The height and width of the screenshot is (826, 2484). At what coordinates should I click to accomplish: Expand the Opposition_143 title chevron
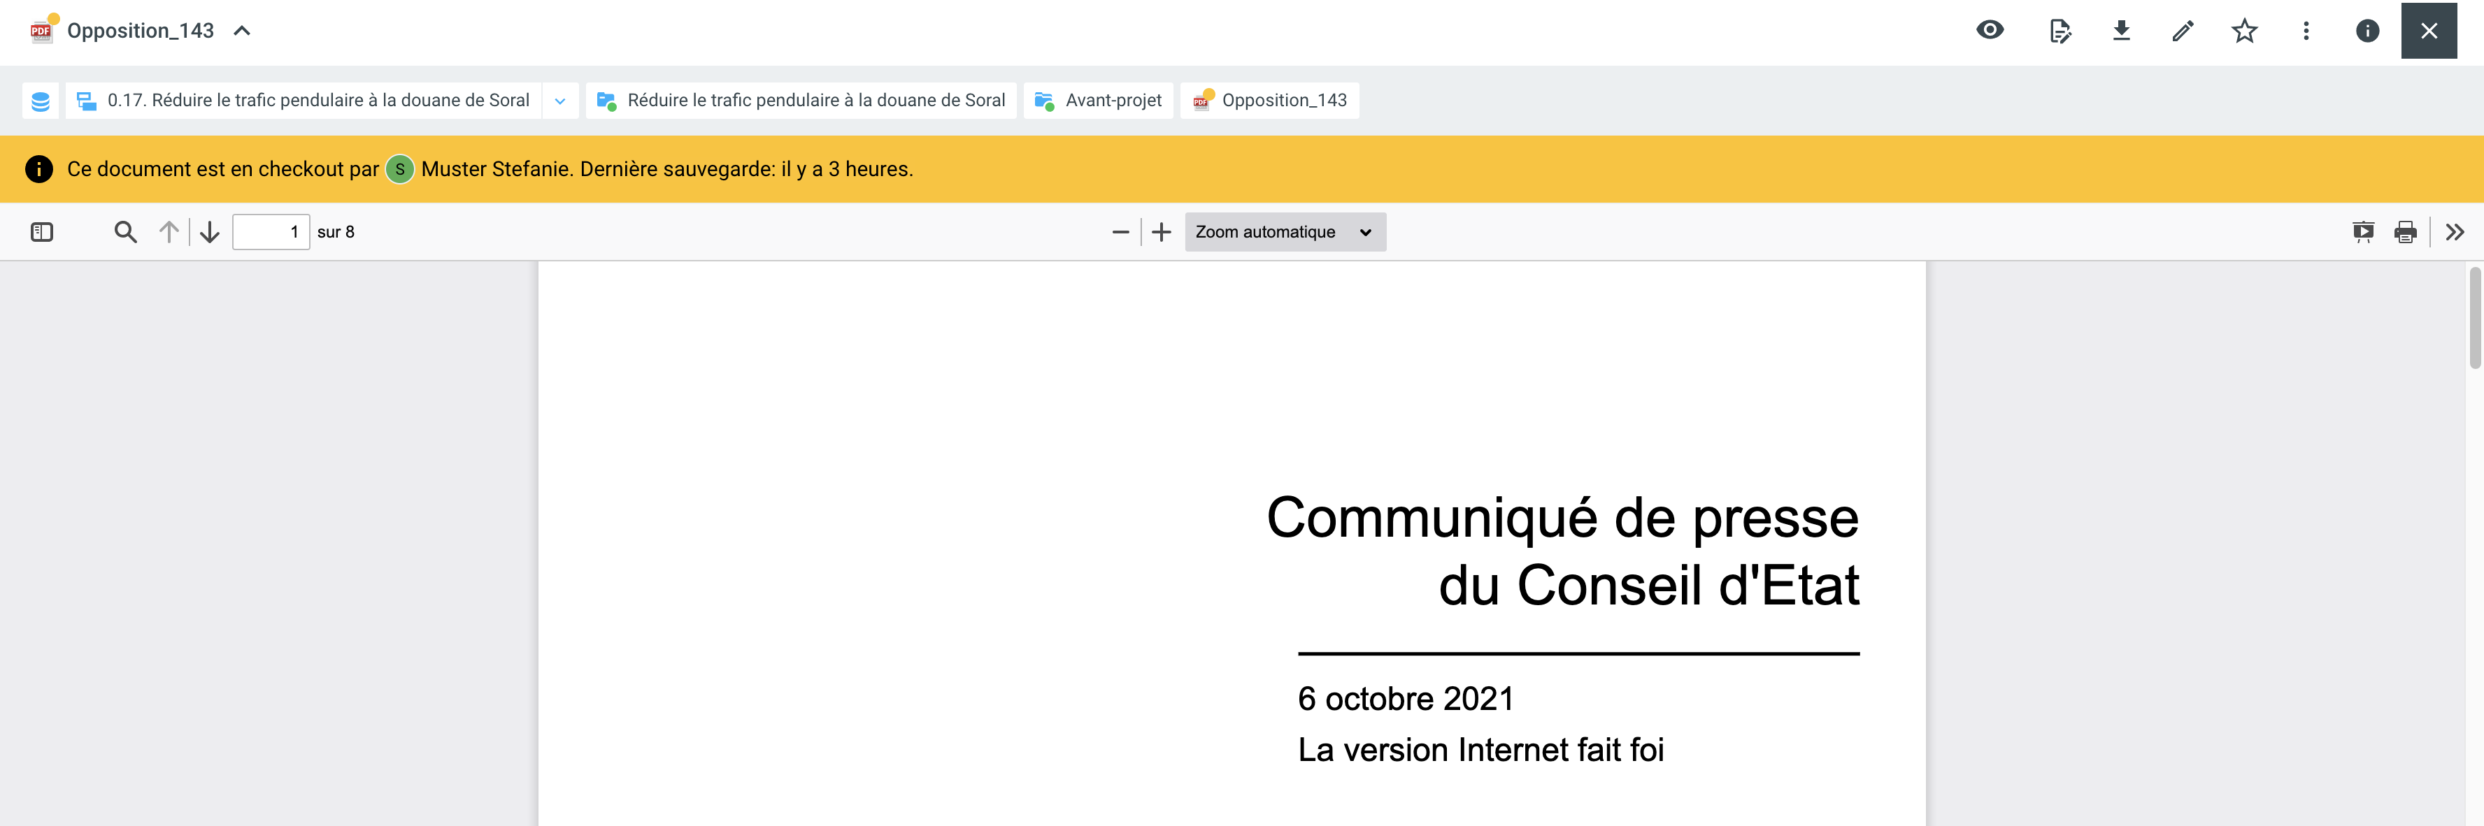[242, 31]
